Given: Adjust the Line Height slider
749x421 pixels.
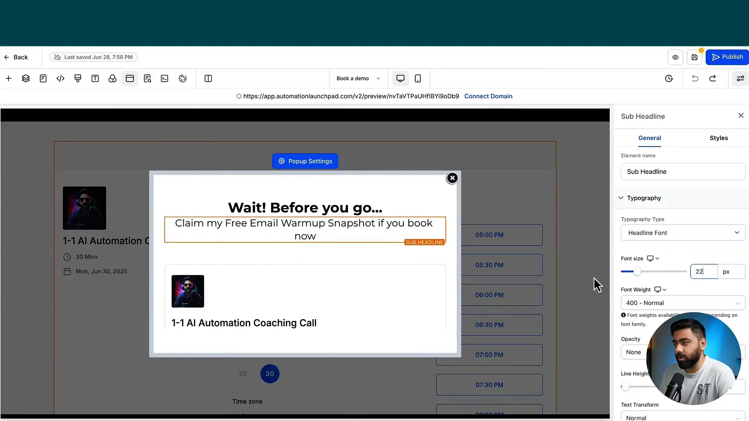Looking at the screenshot, I should coord(625,387).
